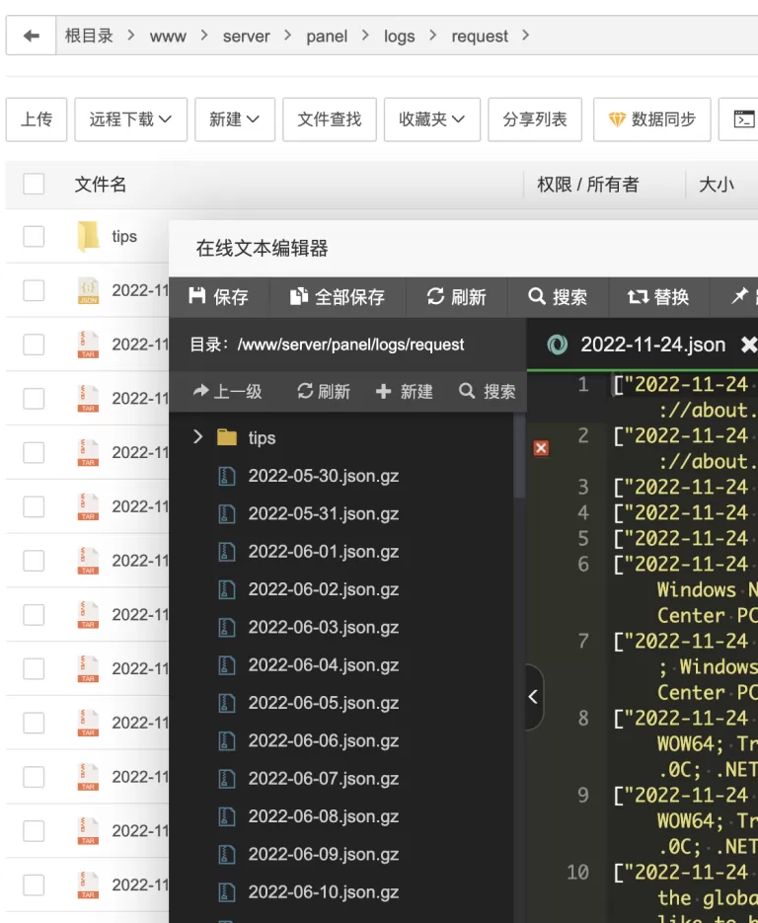Check the fourth TAR file row checkbox
The height and width of the screenshot is (923, 758).
[x=34, y=506]
